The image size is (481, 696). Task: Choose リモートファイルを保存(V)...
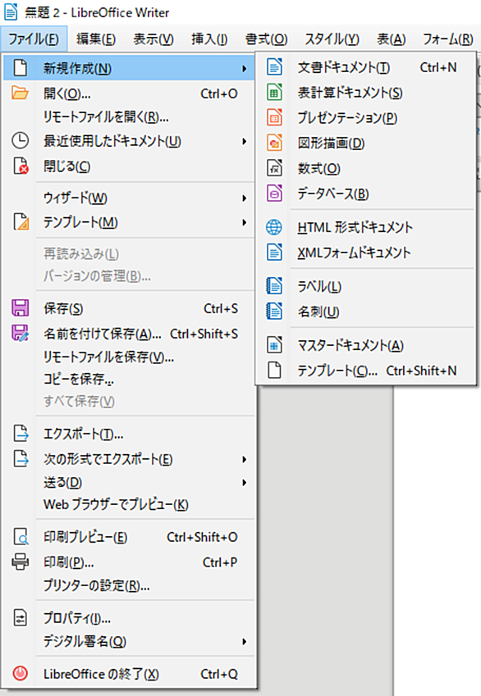(x=129, y=357)
